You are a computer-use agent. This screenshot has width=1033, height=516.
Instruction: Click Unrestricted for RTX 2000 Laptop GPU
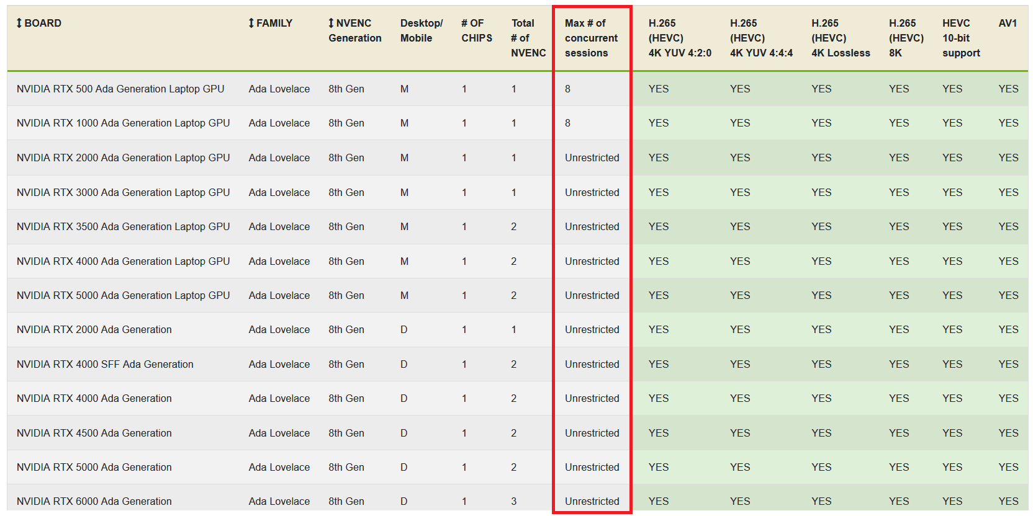tap(592, 158)
